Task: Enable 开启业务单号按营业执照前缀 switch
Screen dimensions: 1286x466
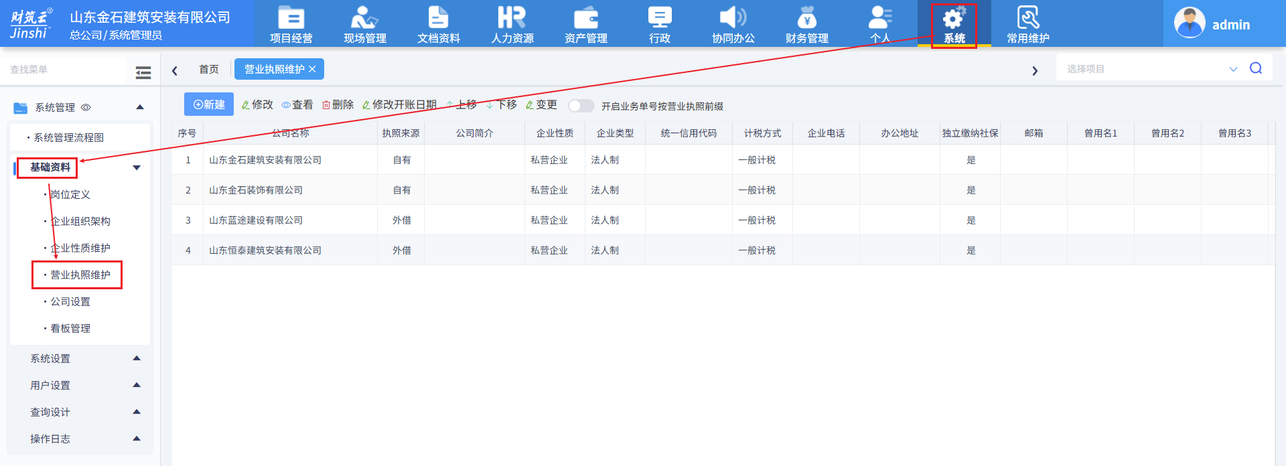Action: (581, 106)
